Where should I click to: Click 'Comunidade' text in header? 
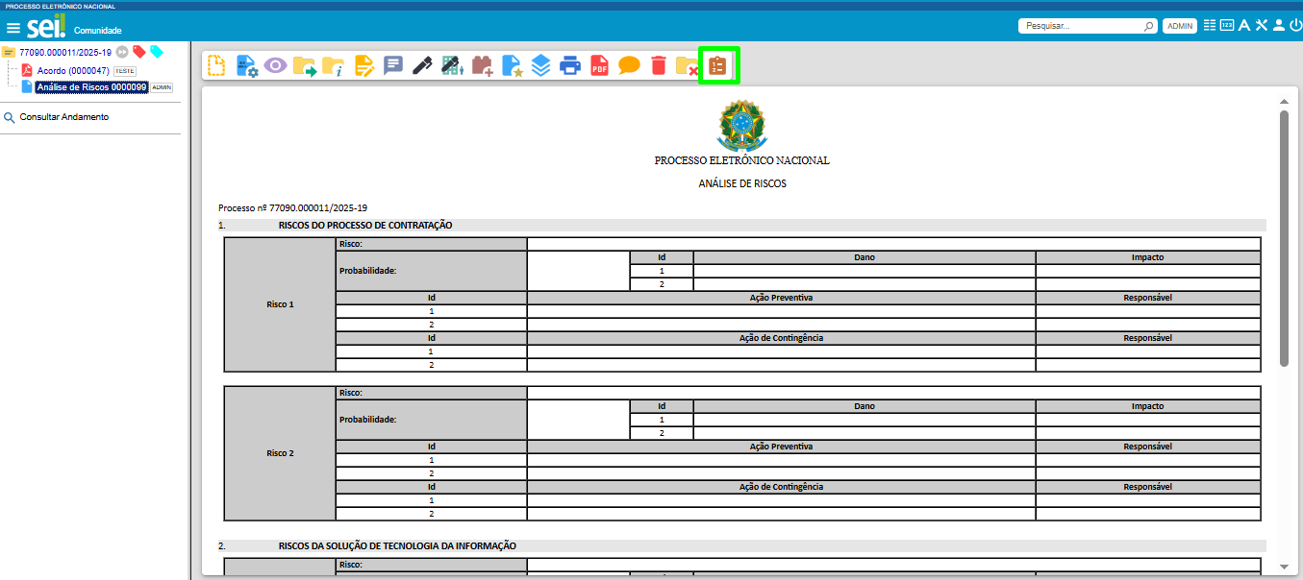98,31
